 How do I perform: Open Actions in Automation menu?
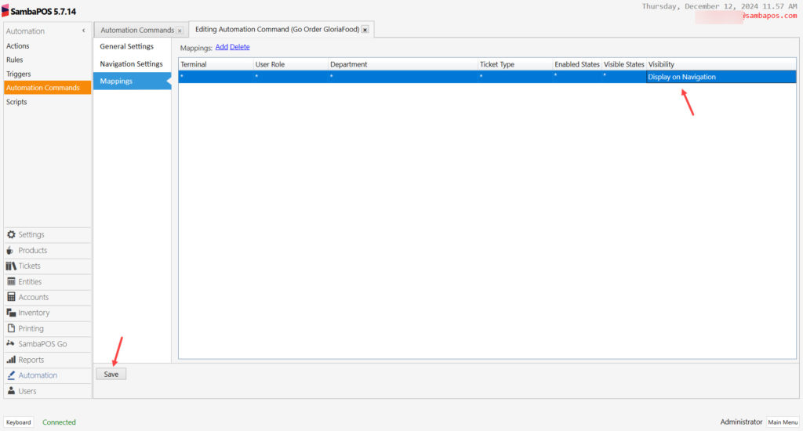17,45
